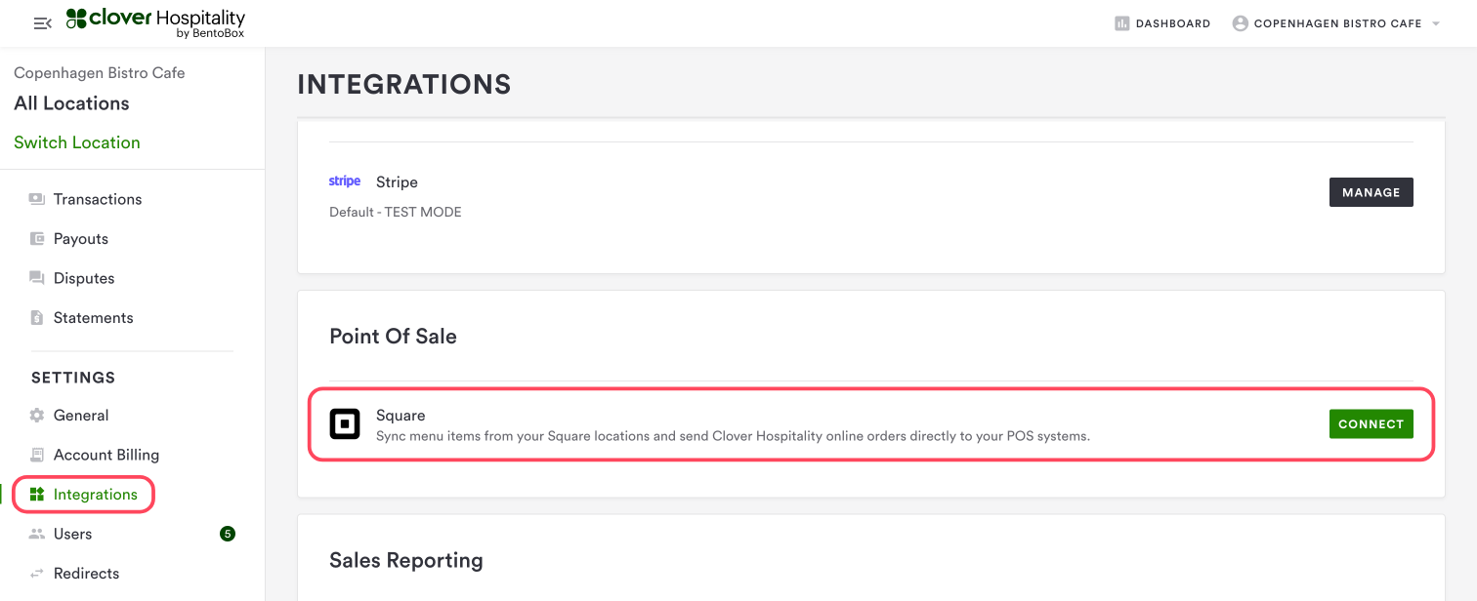1477x601 pixels.
Task: Open Account Billing settings
Action: click(105, 455)
